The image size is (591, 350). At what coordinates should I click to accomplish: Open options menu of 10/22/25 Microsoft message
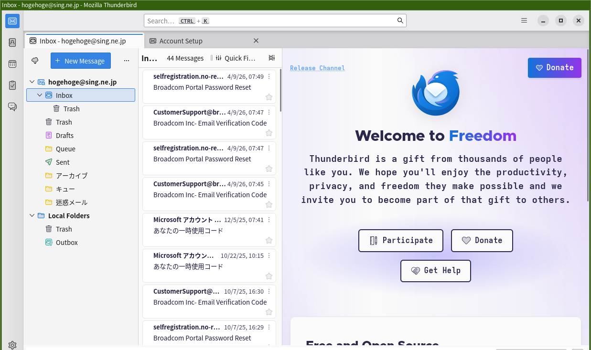tap(269, 255)
